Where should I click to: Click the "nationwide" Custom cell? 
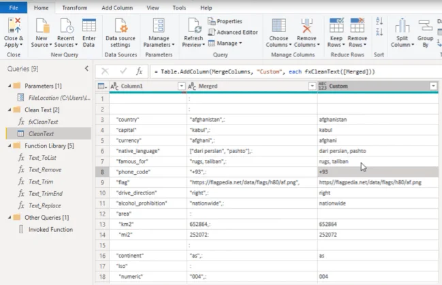point(378,203)
